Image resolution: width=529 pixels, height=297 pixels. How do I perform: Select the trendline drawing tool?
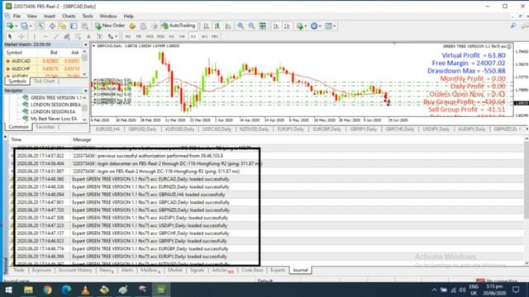click(56, 36)
